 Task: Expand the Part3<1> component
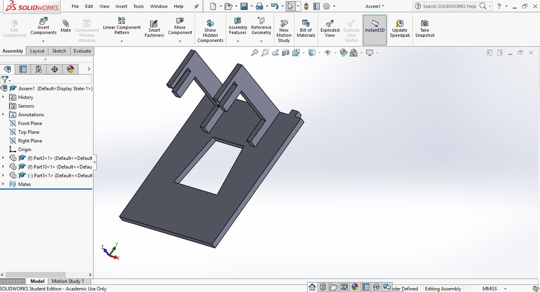click(3, 158)
